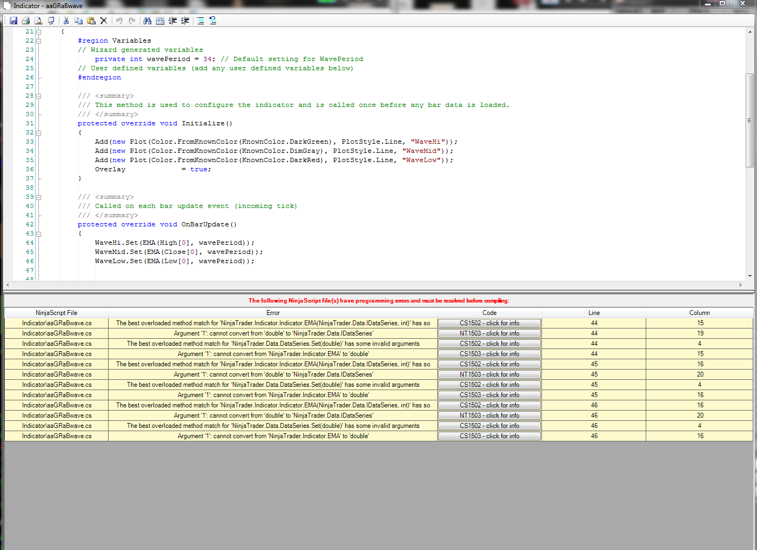Viewport: 757px width, 550px height.
Task: Click the "#endregion" directive on line 26
Action: coord(99,77)
